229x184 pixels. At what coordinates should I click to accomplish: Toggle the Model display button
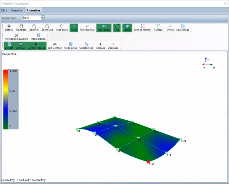pyautogui.click(x=127, y=28)
